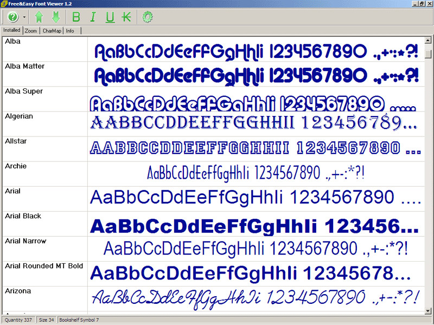The image size is (434, 325).
Task: Select the Arial font name
Action: [x=12, y=191]
